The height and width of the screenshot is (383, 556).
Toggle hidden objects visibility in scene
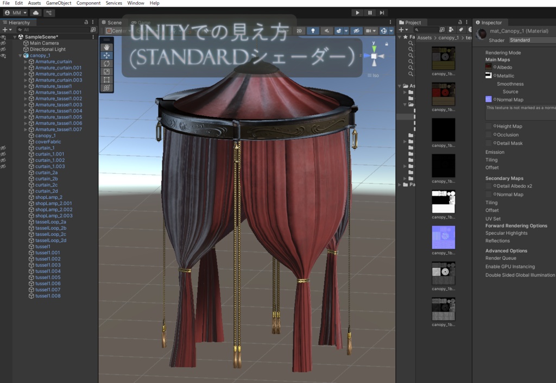[356, 31]
